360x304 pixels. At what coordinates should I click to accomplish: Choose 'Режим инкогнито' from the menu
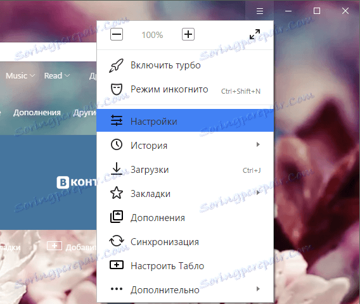(x=185, y=89)
